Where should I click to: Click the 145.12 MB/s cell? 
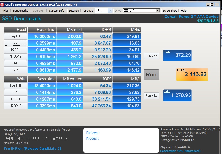127,70
